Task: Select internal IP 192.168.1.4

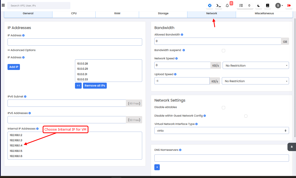Action: click(16, 145)
